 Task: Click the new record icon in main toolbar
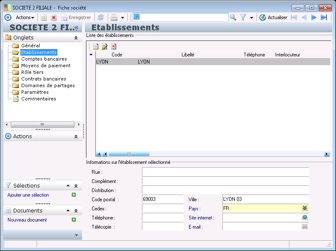point(43,17)
